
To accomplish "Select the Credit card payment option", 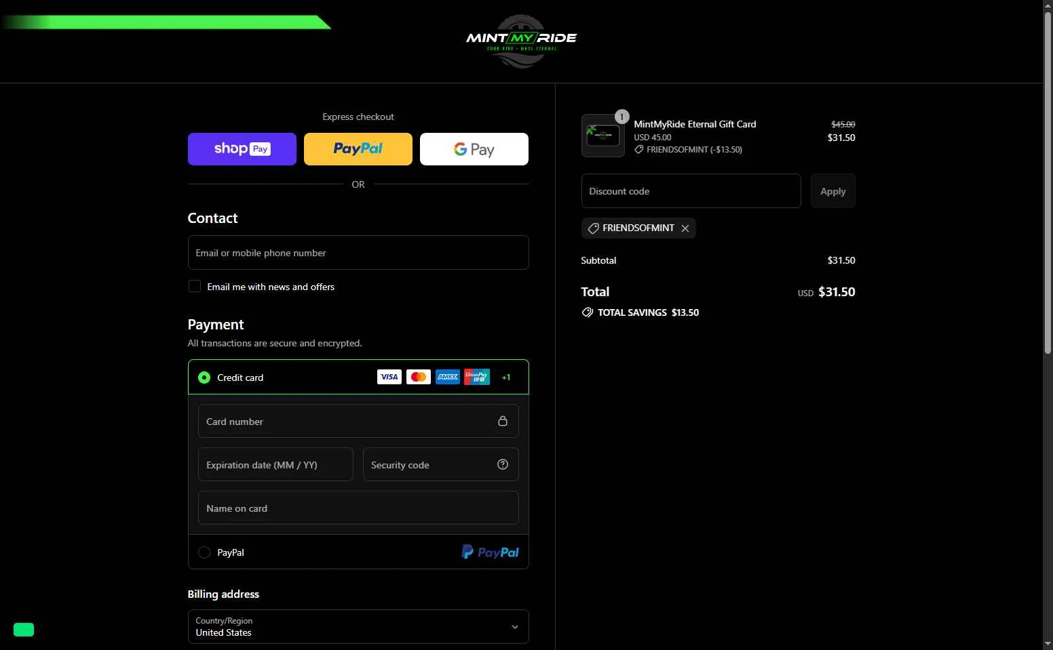I will (x=204, y=378).
